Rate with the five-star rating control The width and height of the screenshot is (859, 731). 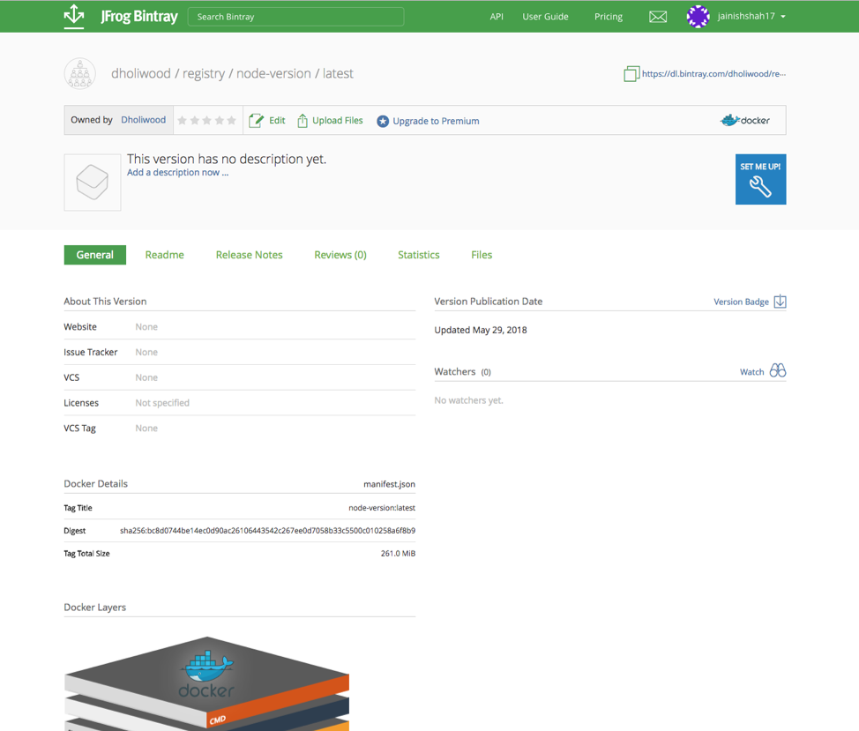(x=207, y=121)
